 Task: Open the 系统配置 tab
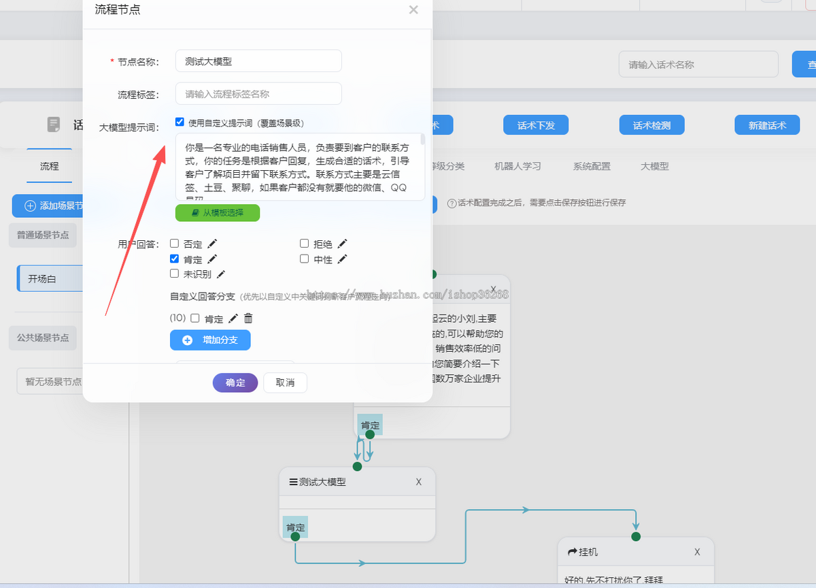pyautogui.click(x=592, y=166)
